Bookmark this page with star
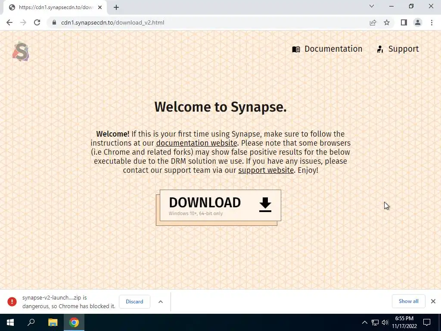 tap(387, 22)
